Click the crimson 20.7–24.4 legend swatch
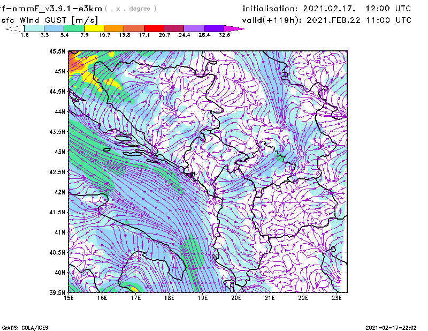428x331 pixels. point(174,28)
